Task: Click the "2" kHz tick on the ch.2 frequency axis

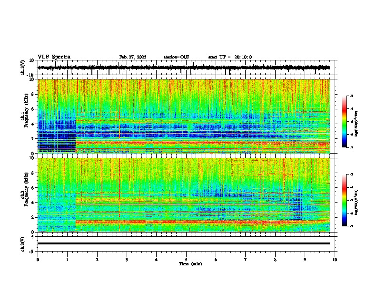Action: pyautogui.click(x=33, y=217)
